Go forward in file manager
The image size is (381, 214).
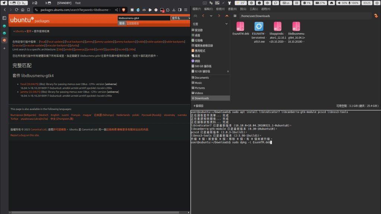(219, 16)
